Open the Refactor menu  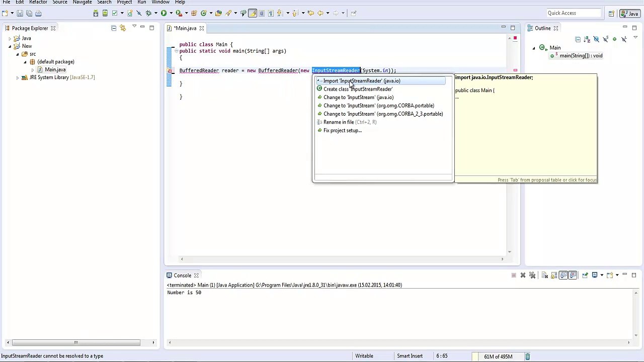(x=38, y=3)
